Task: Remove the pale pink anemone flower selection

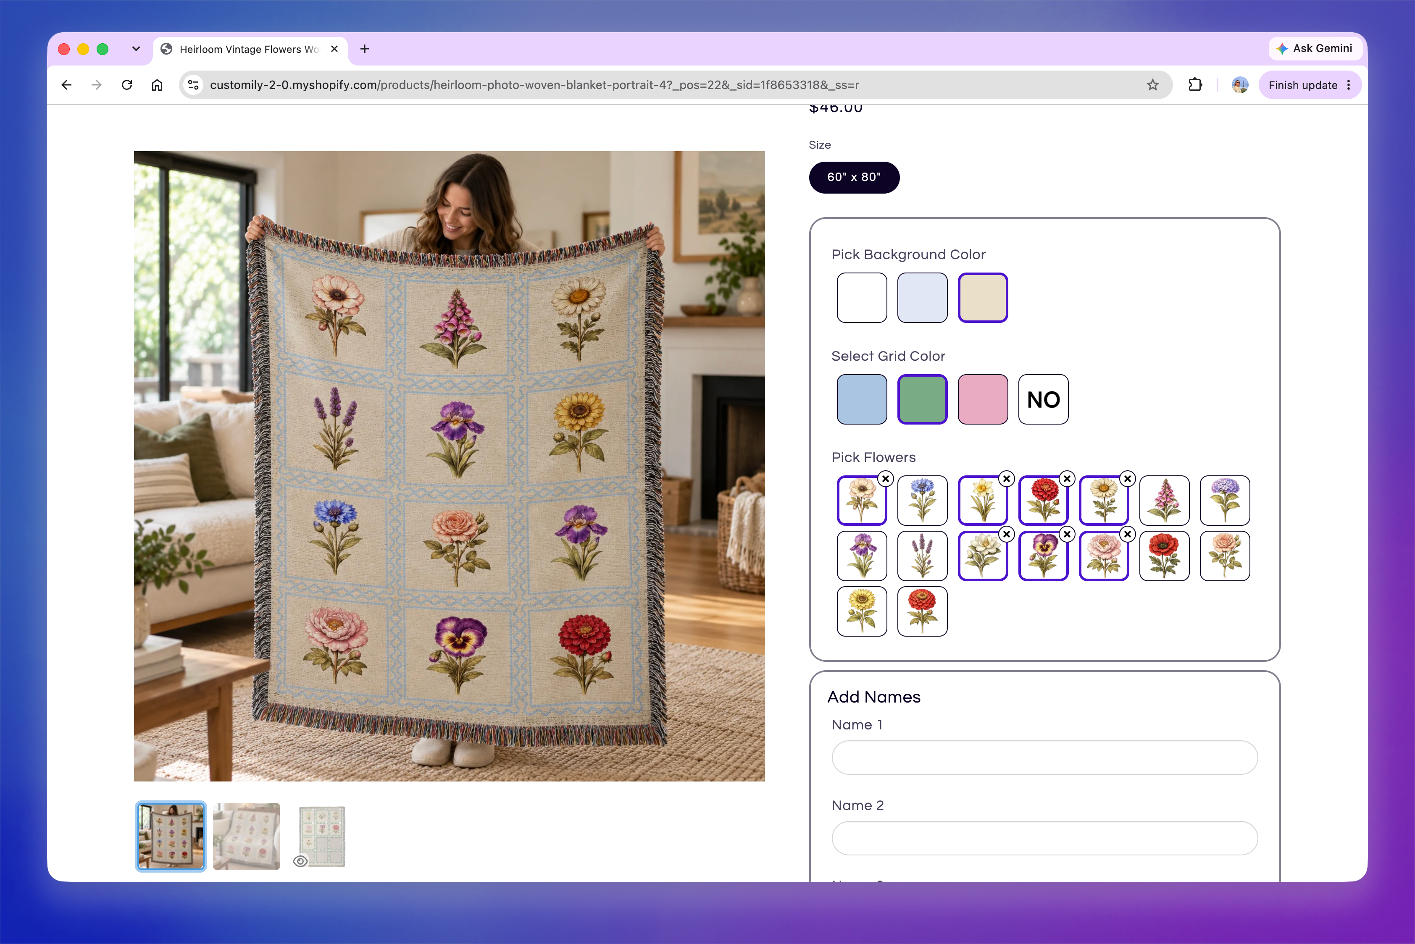Action: point(886,479)
